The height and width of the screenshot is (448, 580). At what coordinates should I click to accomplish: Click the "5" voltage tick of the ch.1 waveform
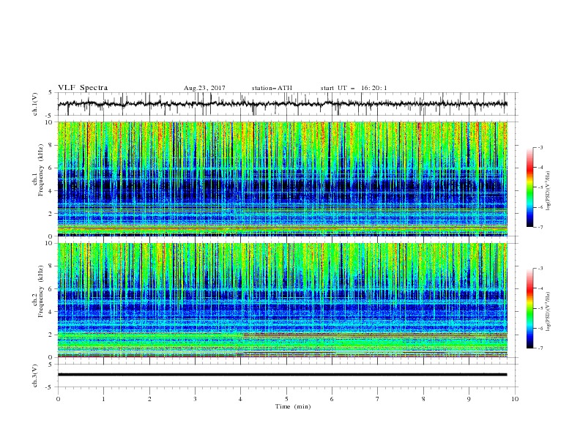click(x=51, y=92)
